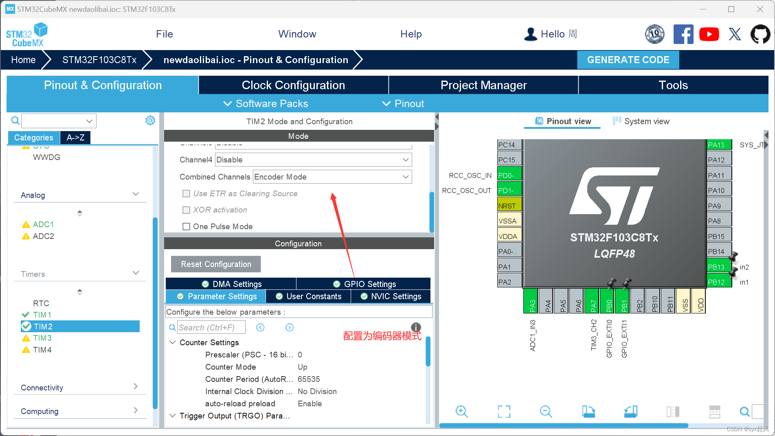Click the pinout bottom search magnifier
This screenshot has width=775, height=436.
coord(744,412)
